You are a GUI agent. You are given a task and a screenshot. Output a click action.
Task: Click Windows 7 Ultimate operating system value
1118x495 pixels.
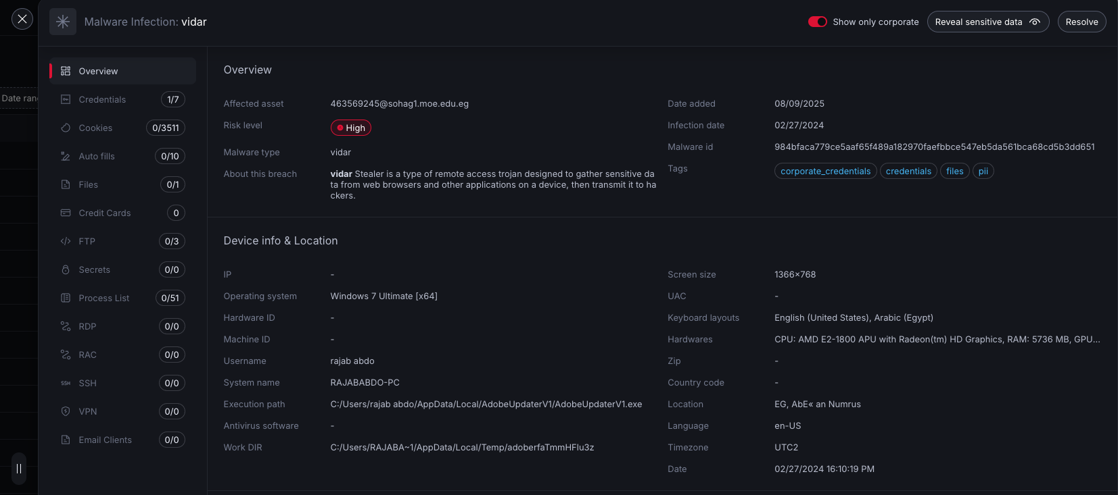click(384, 296)
